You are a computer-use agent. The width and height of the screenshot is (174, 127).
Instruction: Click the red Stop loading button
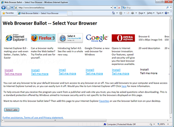119,8
